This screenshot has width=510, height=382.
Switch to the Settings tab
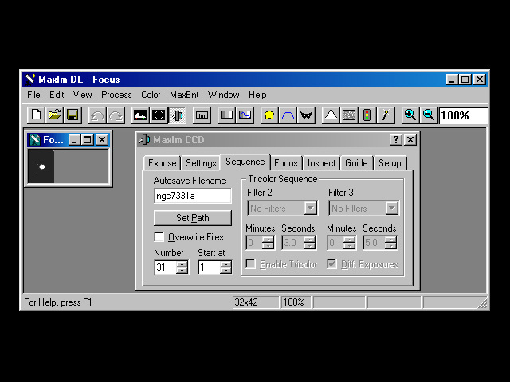pos(201,162)
